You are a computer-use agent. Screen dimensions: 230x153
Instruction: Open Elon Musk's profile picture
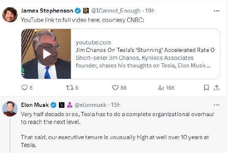[10, 109]
